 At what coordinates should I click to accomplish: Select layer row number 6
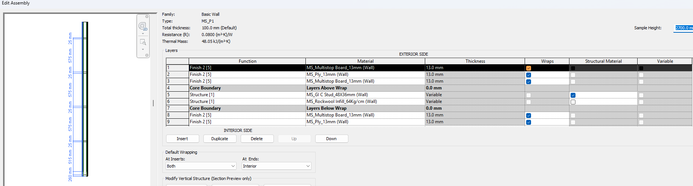tap(177, 102)
